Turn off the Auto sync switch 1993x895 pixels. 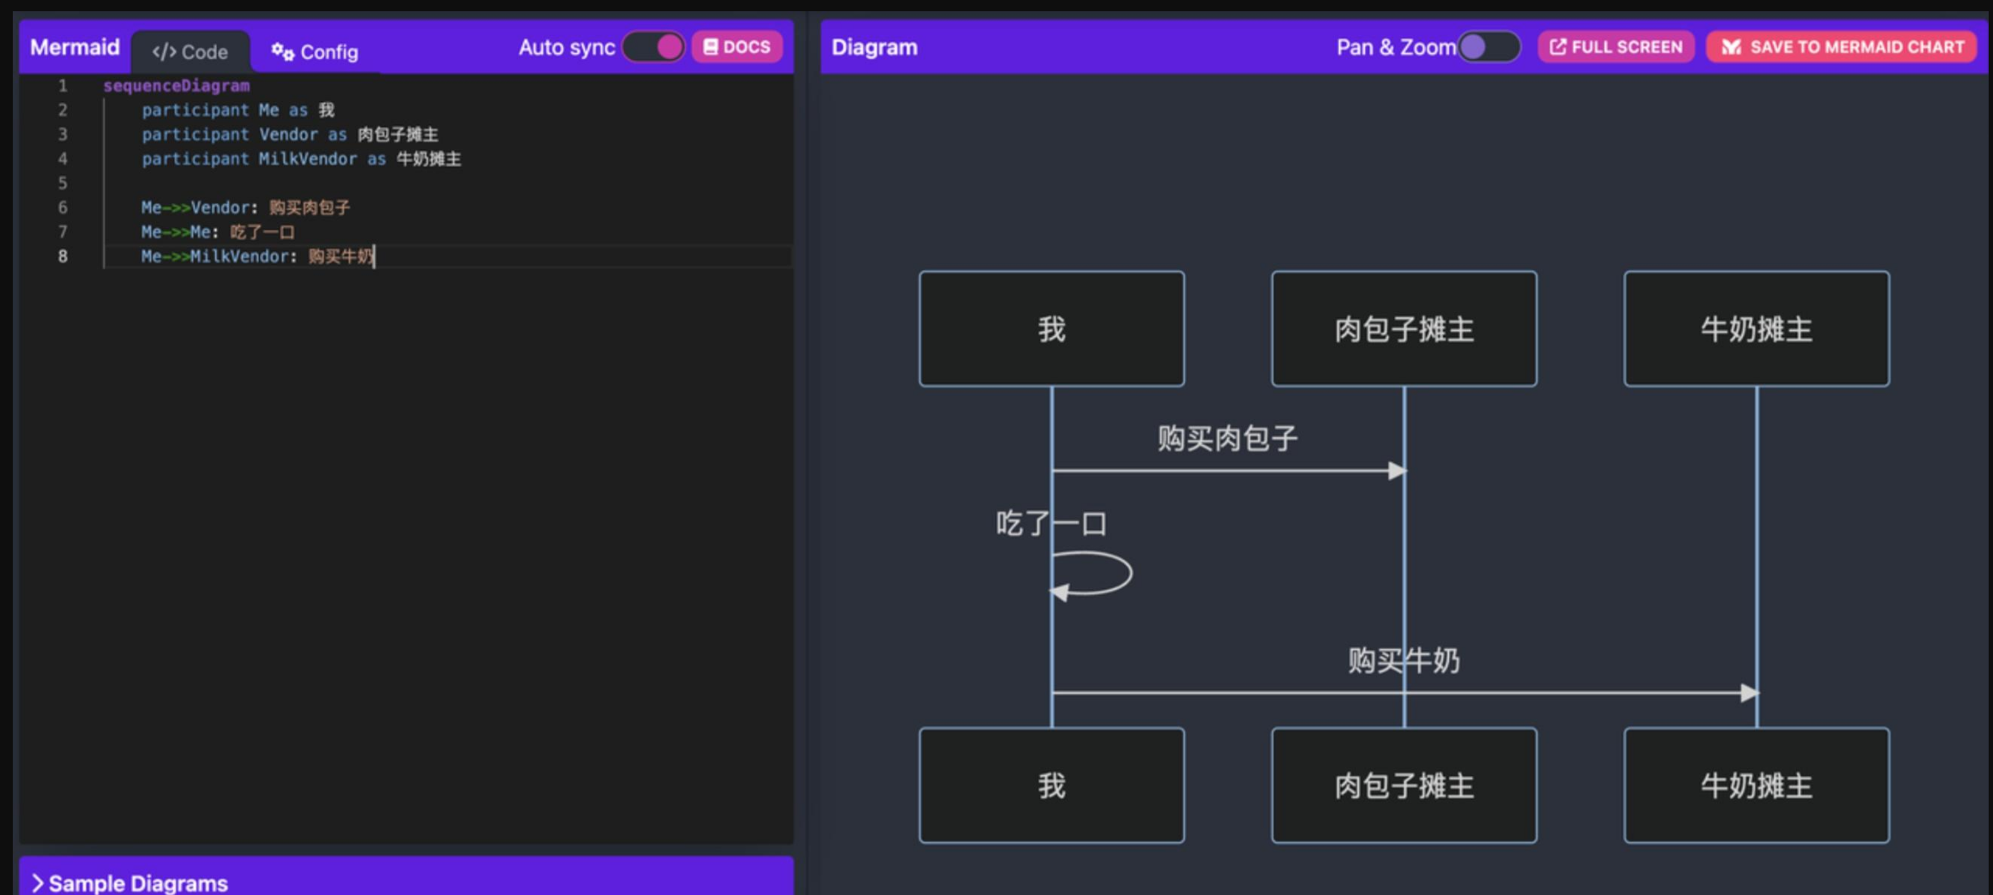[x=654, y=47]
